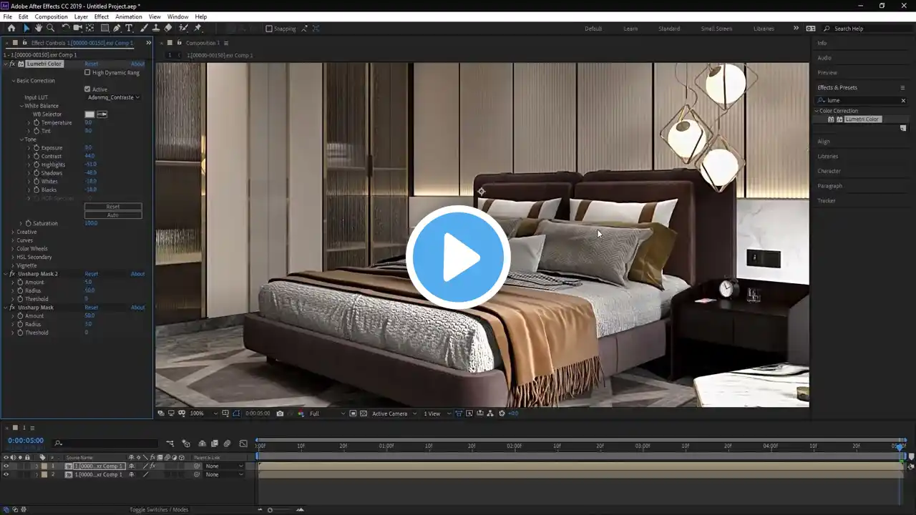916x515 pixels.
Task: Click the Frame Blending icon in timeline header
Action: click(215, 443)
